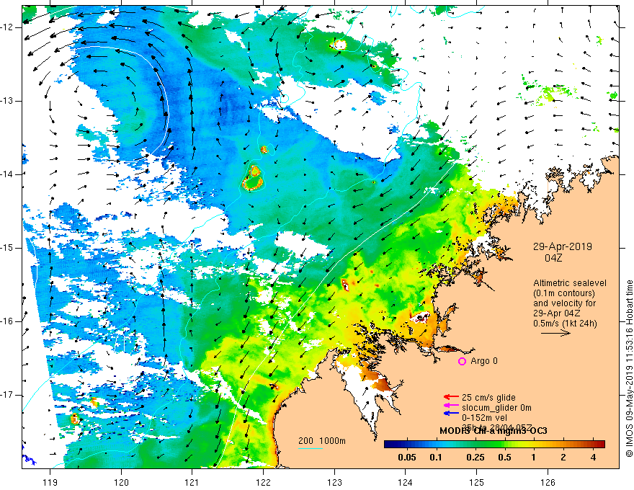Click the 0.5 color bar tick label
The image size is (634, 490).
(x=504, y=458)
